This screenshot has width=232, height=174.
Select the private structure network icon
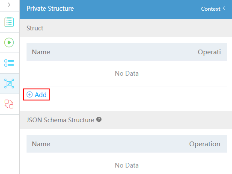pos(9,83)
